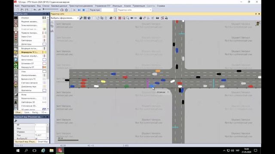Open the Windows Start menu
275x154 pixels.
tap(18, 150)
